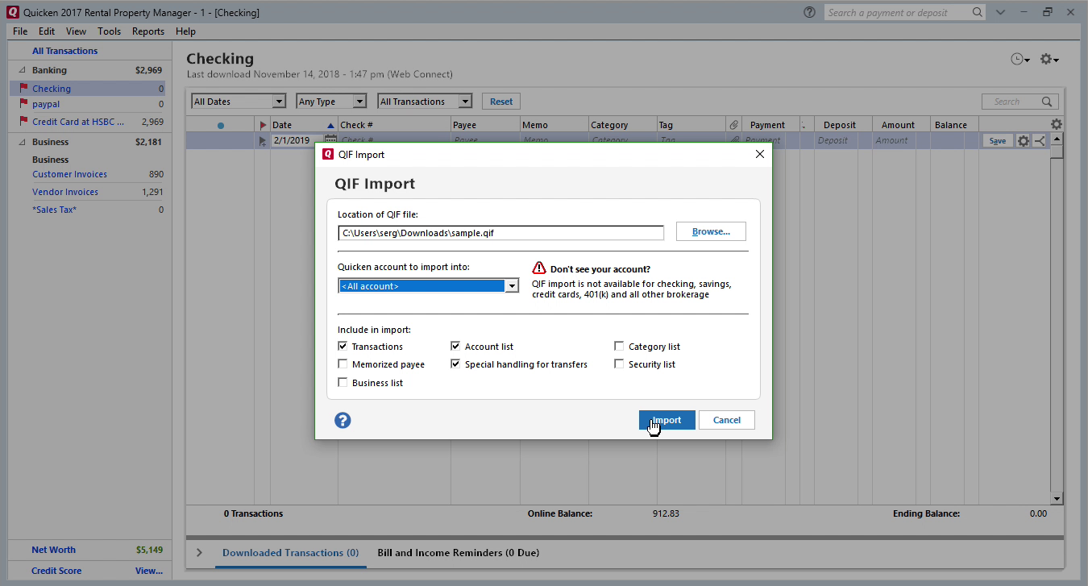Click the Quicken logo in QIF Import title bar
1088x586 pixels.
tap(328, 154)
